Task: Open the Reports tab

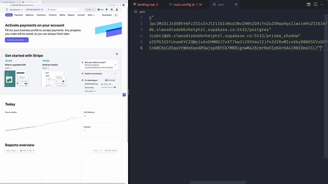Action: [71, 15]
